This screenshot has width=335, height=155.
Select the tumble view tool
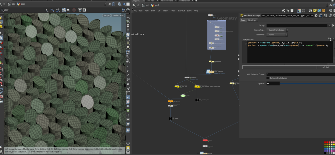46,10
